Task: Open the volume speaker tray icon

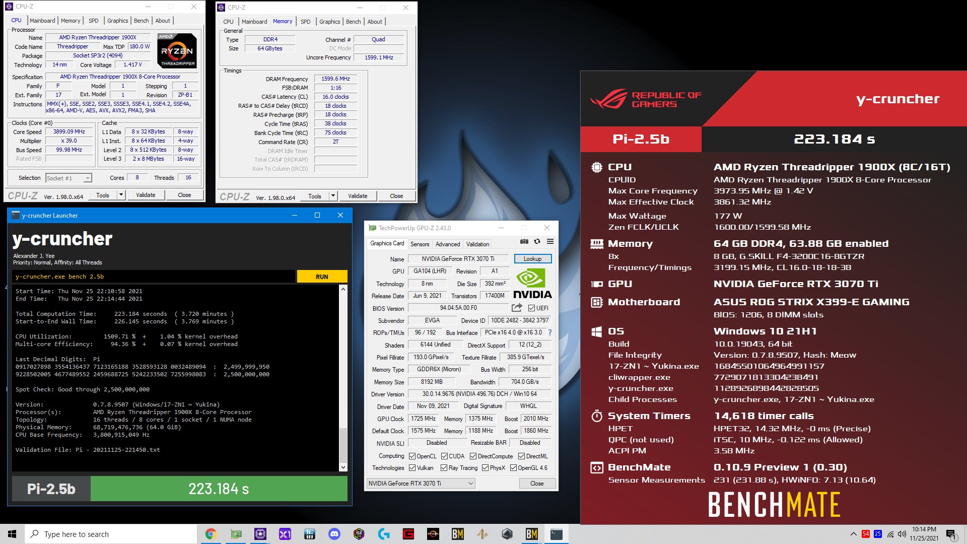Action: [902, 534]
